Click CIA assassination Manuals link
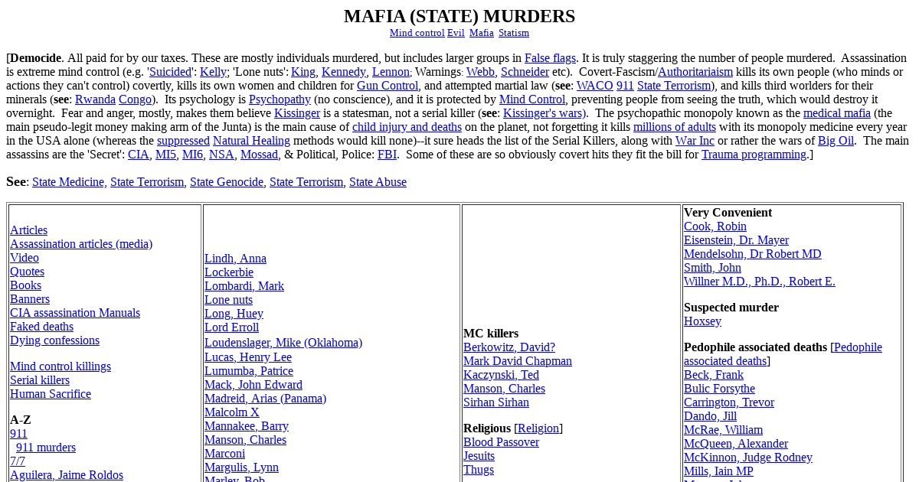This screenshot has height=482, width=919. (x=75, y=313)
